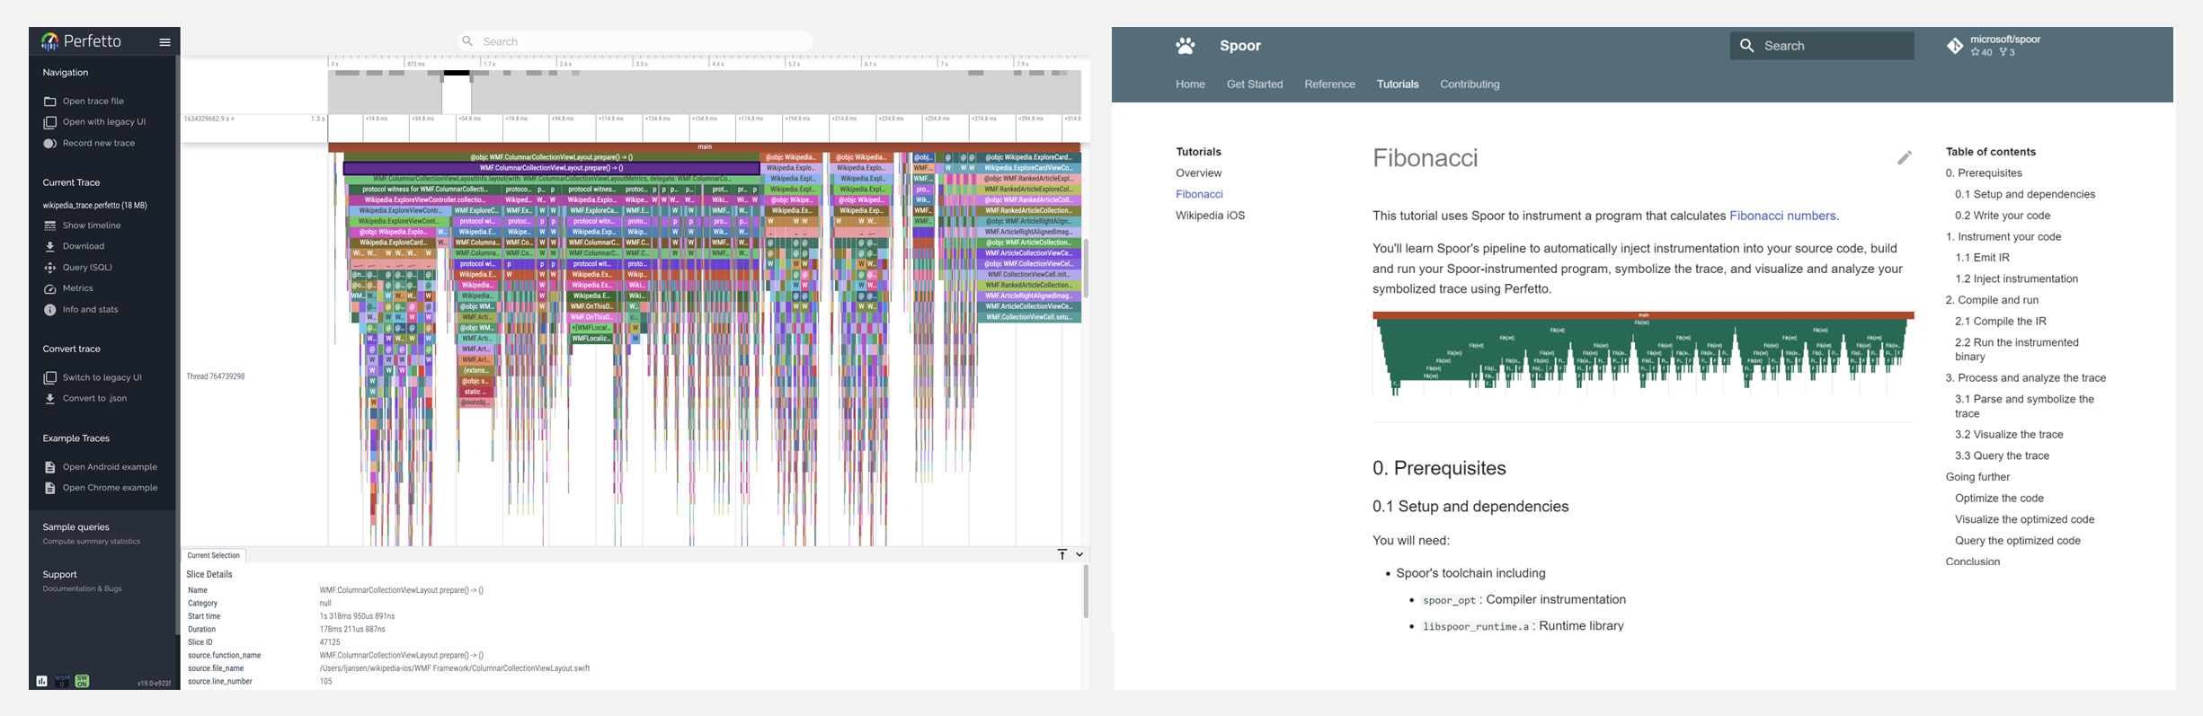2203x716 pixels.
Task: Click the wikipedia_trace.perfetto (18 MB) file name
Action: pos(94,206)
